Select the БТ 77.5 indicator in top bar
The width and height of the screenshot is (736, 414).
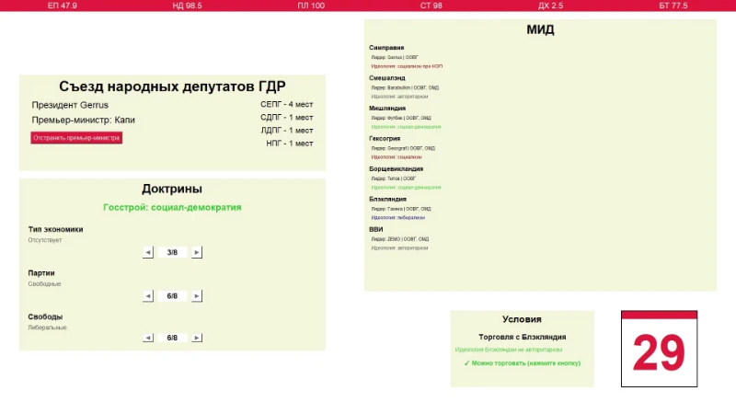[673, 6]
